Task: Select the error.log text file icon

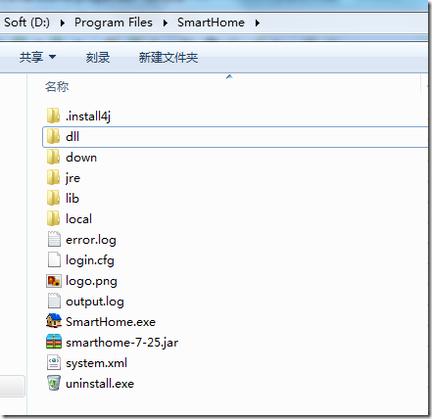Action: click(x=54, y=239)
